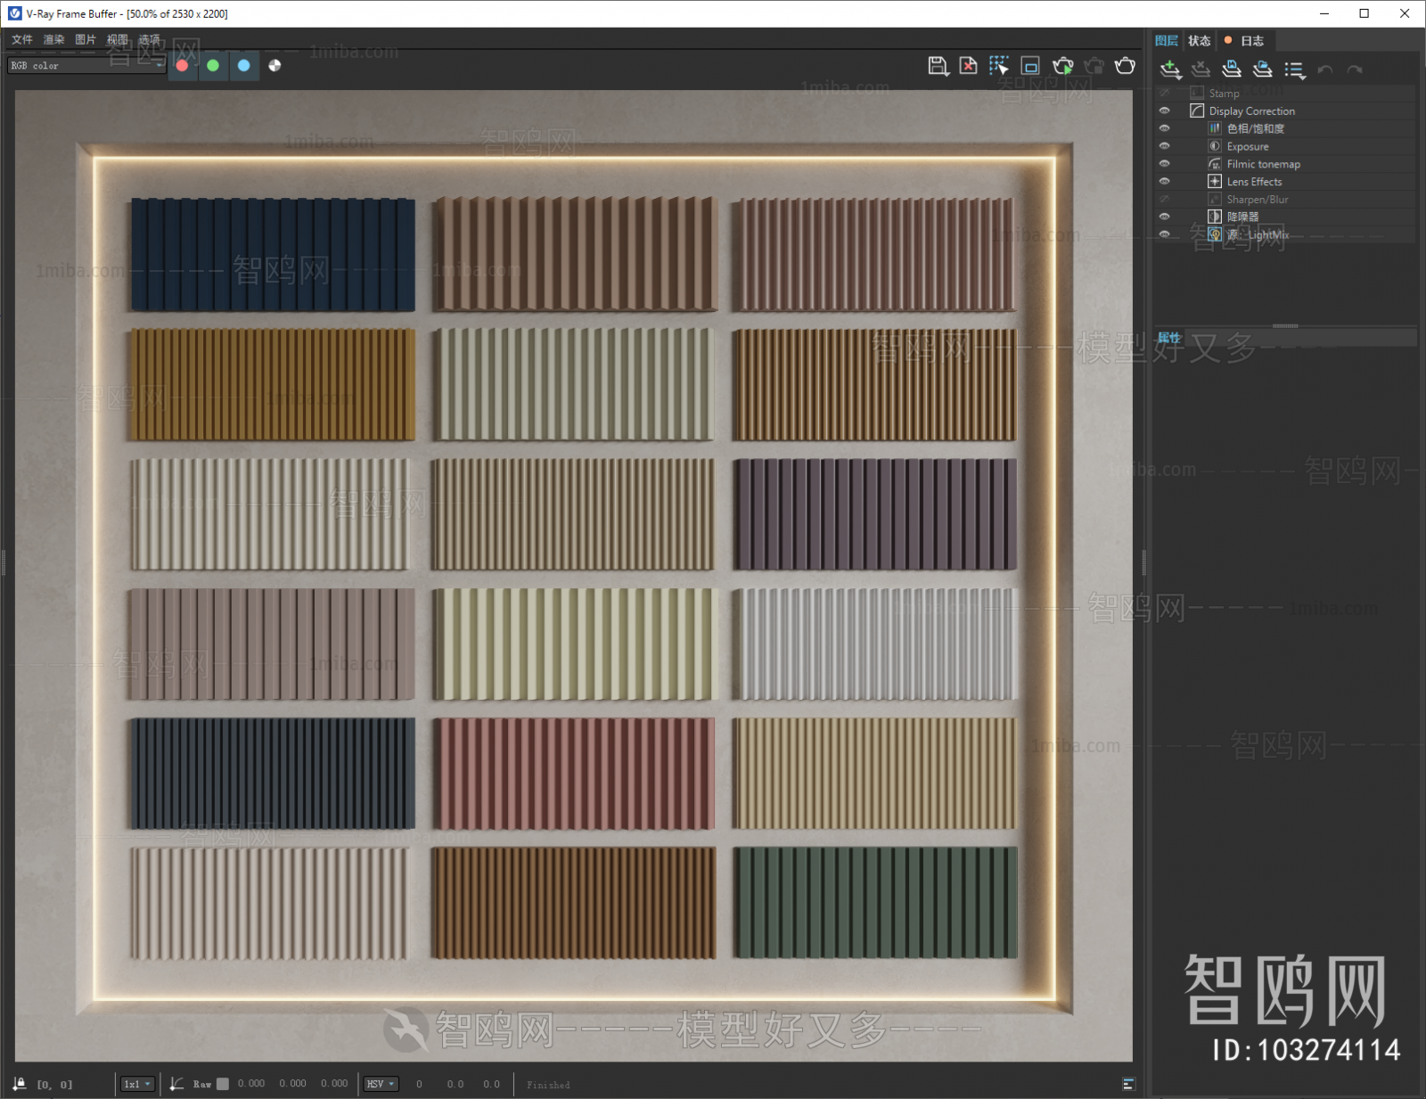Switch to the 状态 tab
This screenshot has height=1099, width=1426.
click(x=1200, y=41)
